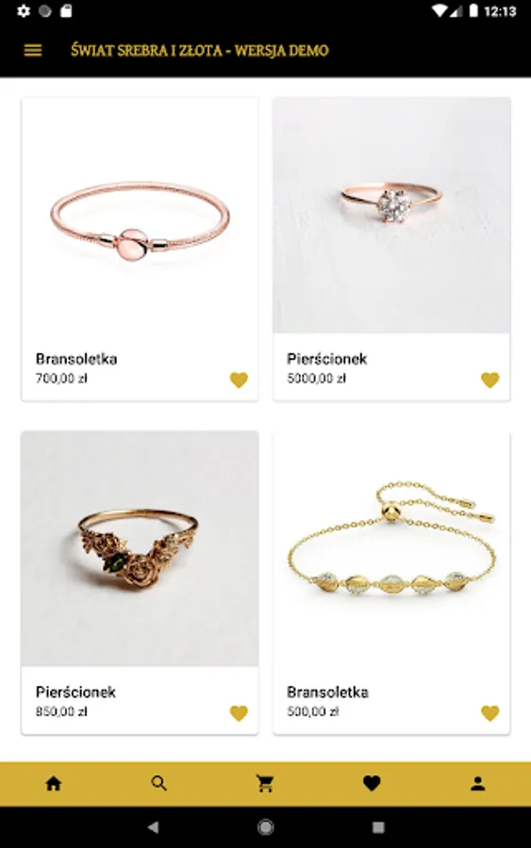Open search from bottom navigation

(159, 783)
